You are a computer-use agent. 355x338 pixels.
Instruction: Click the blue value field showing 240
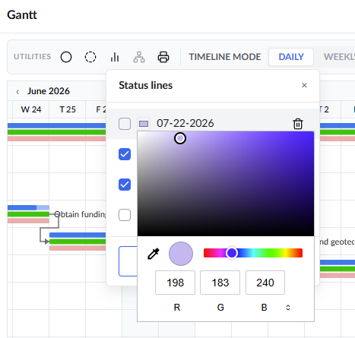[265, 283]
